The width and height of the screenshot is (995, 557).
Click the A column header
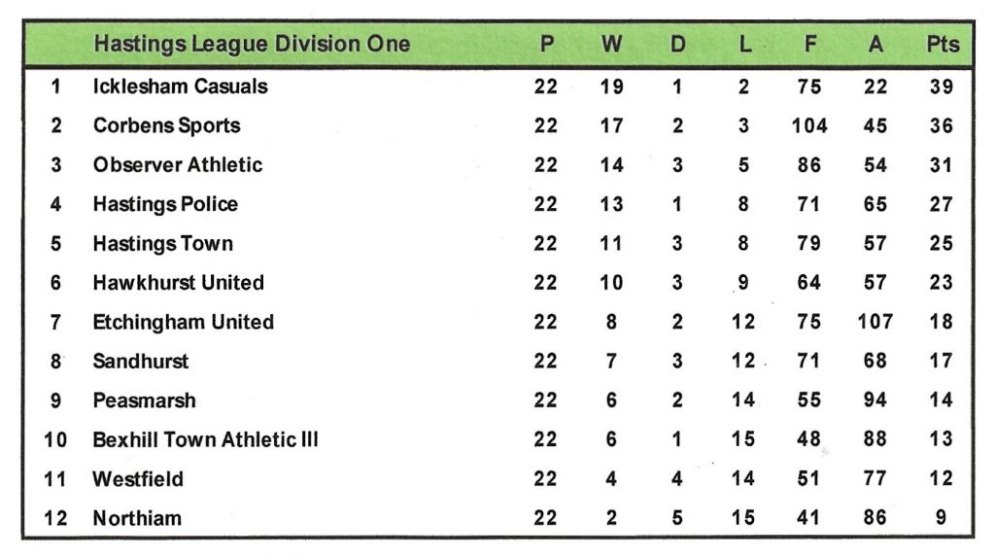875,44
